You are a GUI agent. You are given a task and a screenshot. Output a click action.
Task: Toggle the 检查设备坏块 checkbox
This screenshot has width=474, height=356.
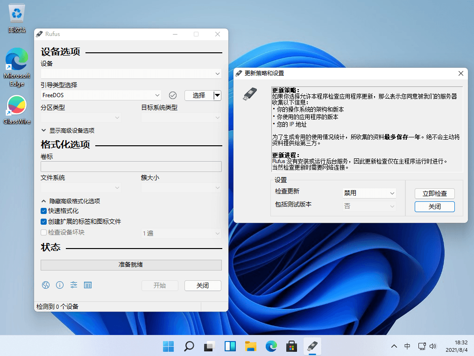point(43,232)
